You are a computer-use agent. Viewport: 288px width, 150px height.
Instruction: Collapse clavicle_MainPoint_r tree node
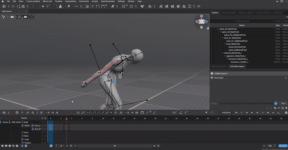tap(223, 53)
